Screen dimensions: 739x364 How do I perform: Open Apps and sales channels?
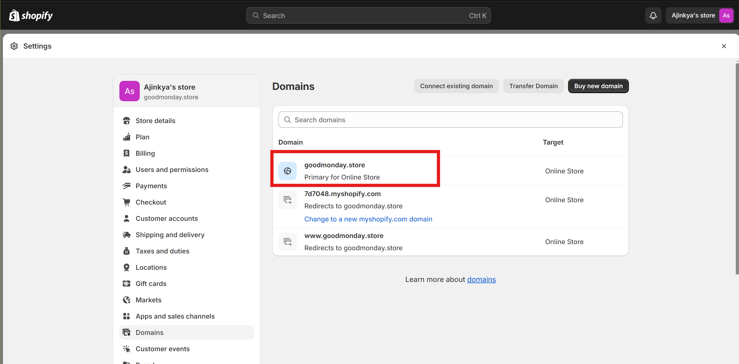click(186, 316)
